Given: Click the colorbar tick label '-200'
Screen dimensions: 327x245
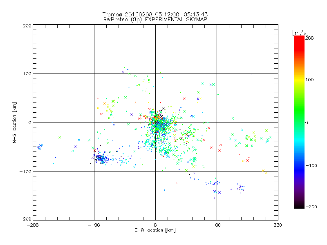Looking at the screenshot, I should point(311,207).
